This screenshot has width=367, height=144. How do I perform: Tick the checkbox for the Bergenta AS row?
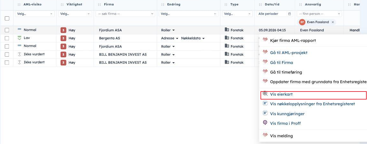tap(7, 38)
